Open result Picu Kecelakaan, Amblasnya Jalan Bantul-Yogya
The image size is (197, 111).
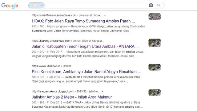pos(86,72)
